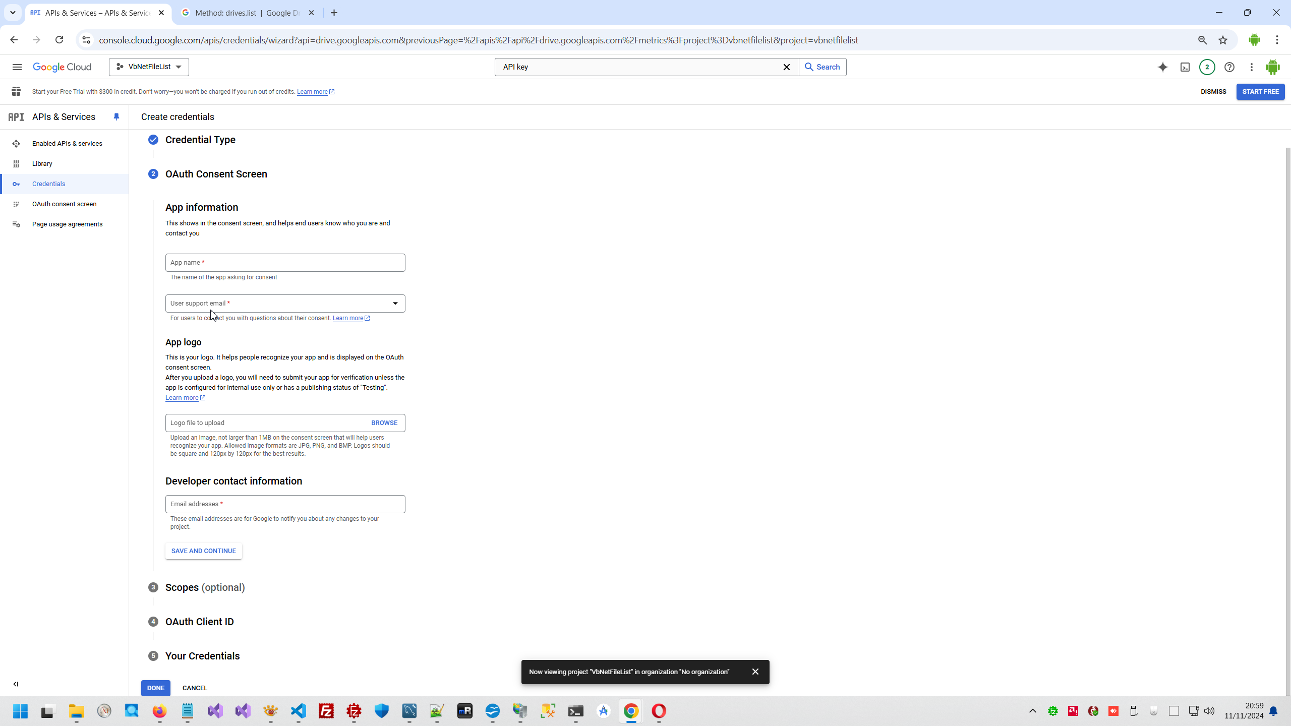Switch to the Method: drives.list tab

pos(247,13)
